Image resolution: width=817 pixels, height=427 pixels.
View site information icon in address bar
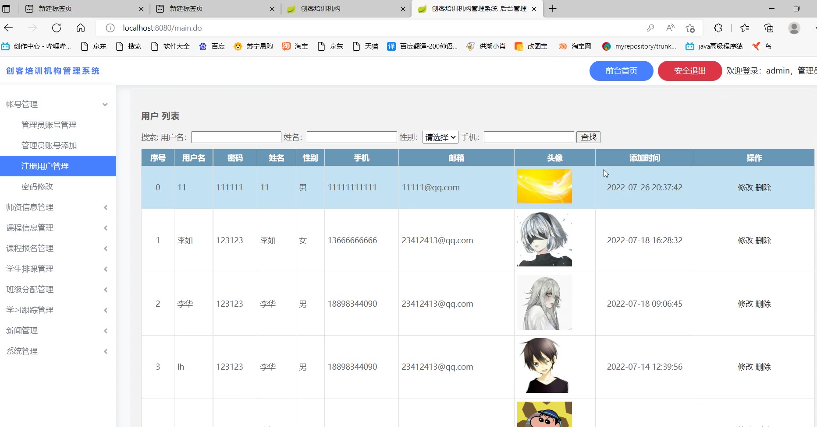(x=110, y=28)
